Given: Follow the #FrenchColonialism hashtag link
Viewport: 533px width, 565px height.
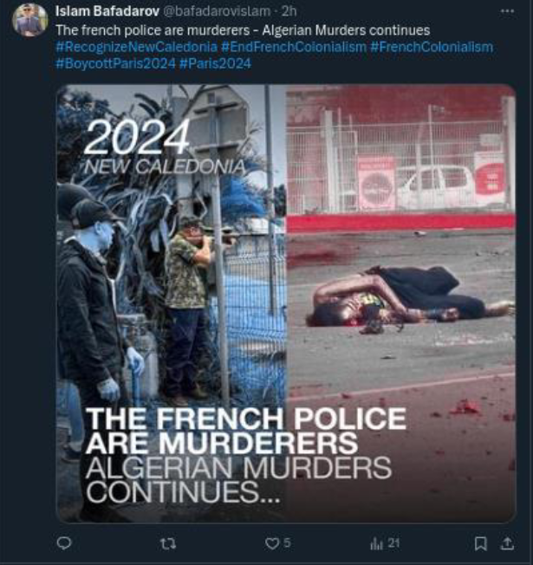Looking at the screenshot, I should 432,47.
